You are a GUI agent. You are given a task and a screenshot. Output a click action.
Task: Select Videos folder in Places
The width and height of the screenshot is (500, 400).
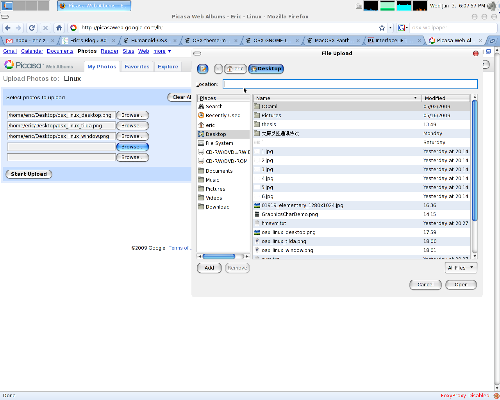click(x=223, y=198)
